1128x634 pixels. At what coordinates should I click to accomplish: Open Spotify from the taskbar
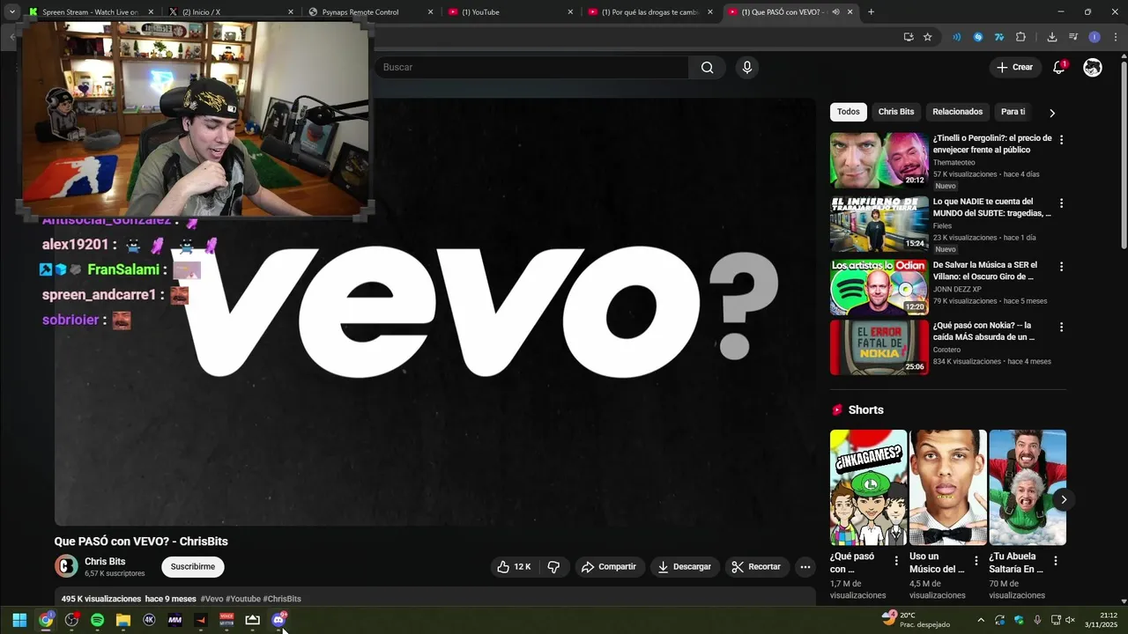point(98,620)
